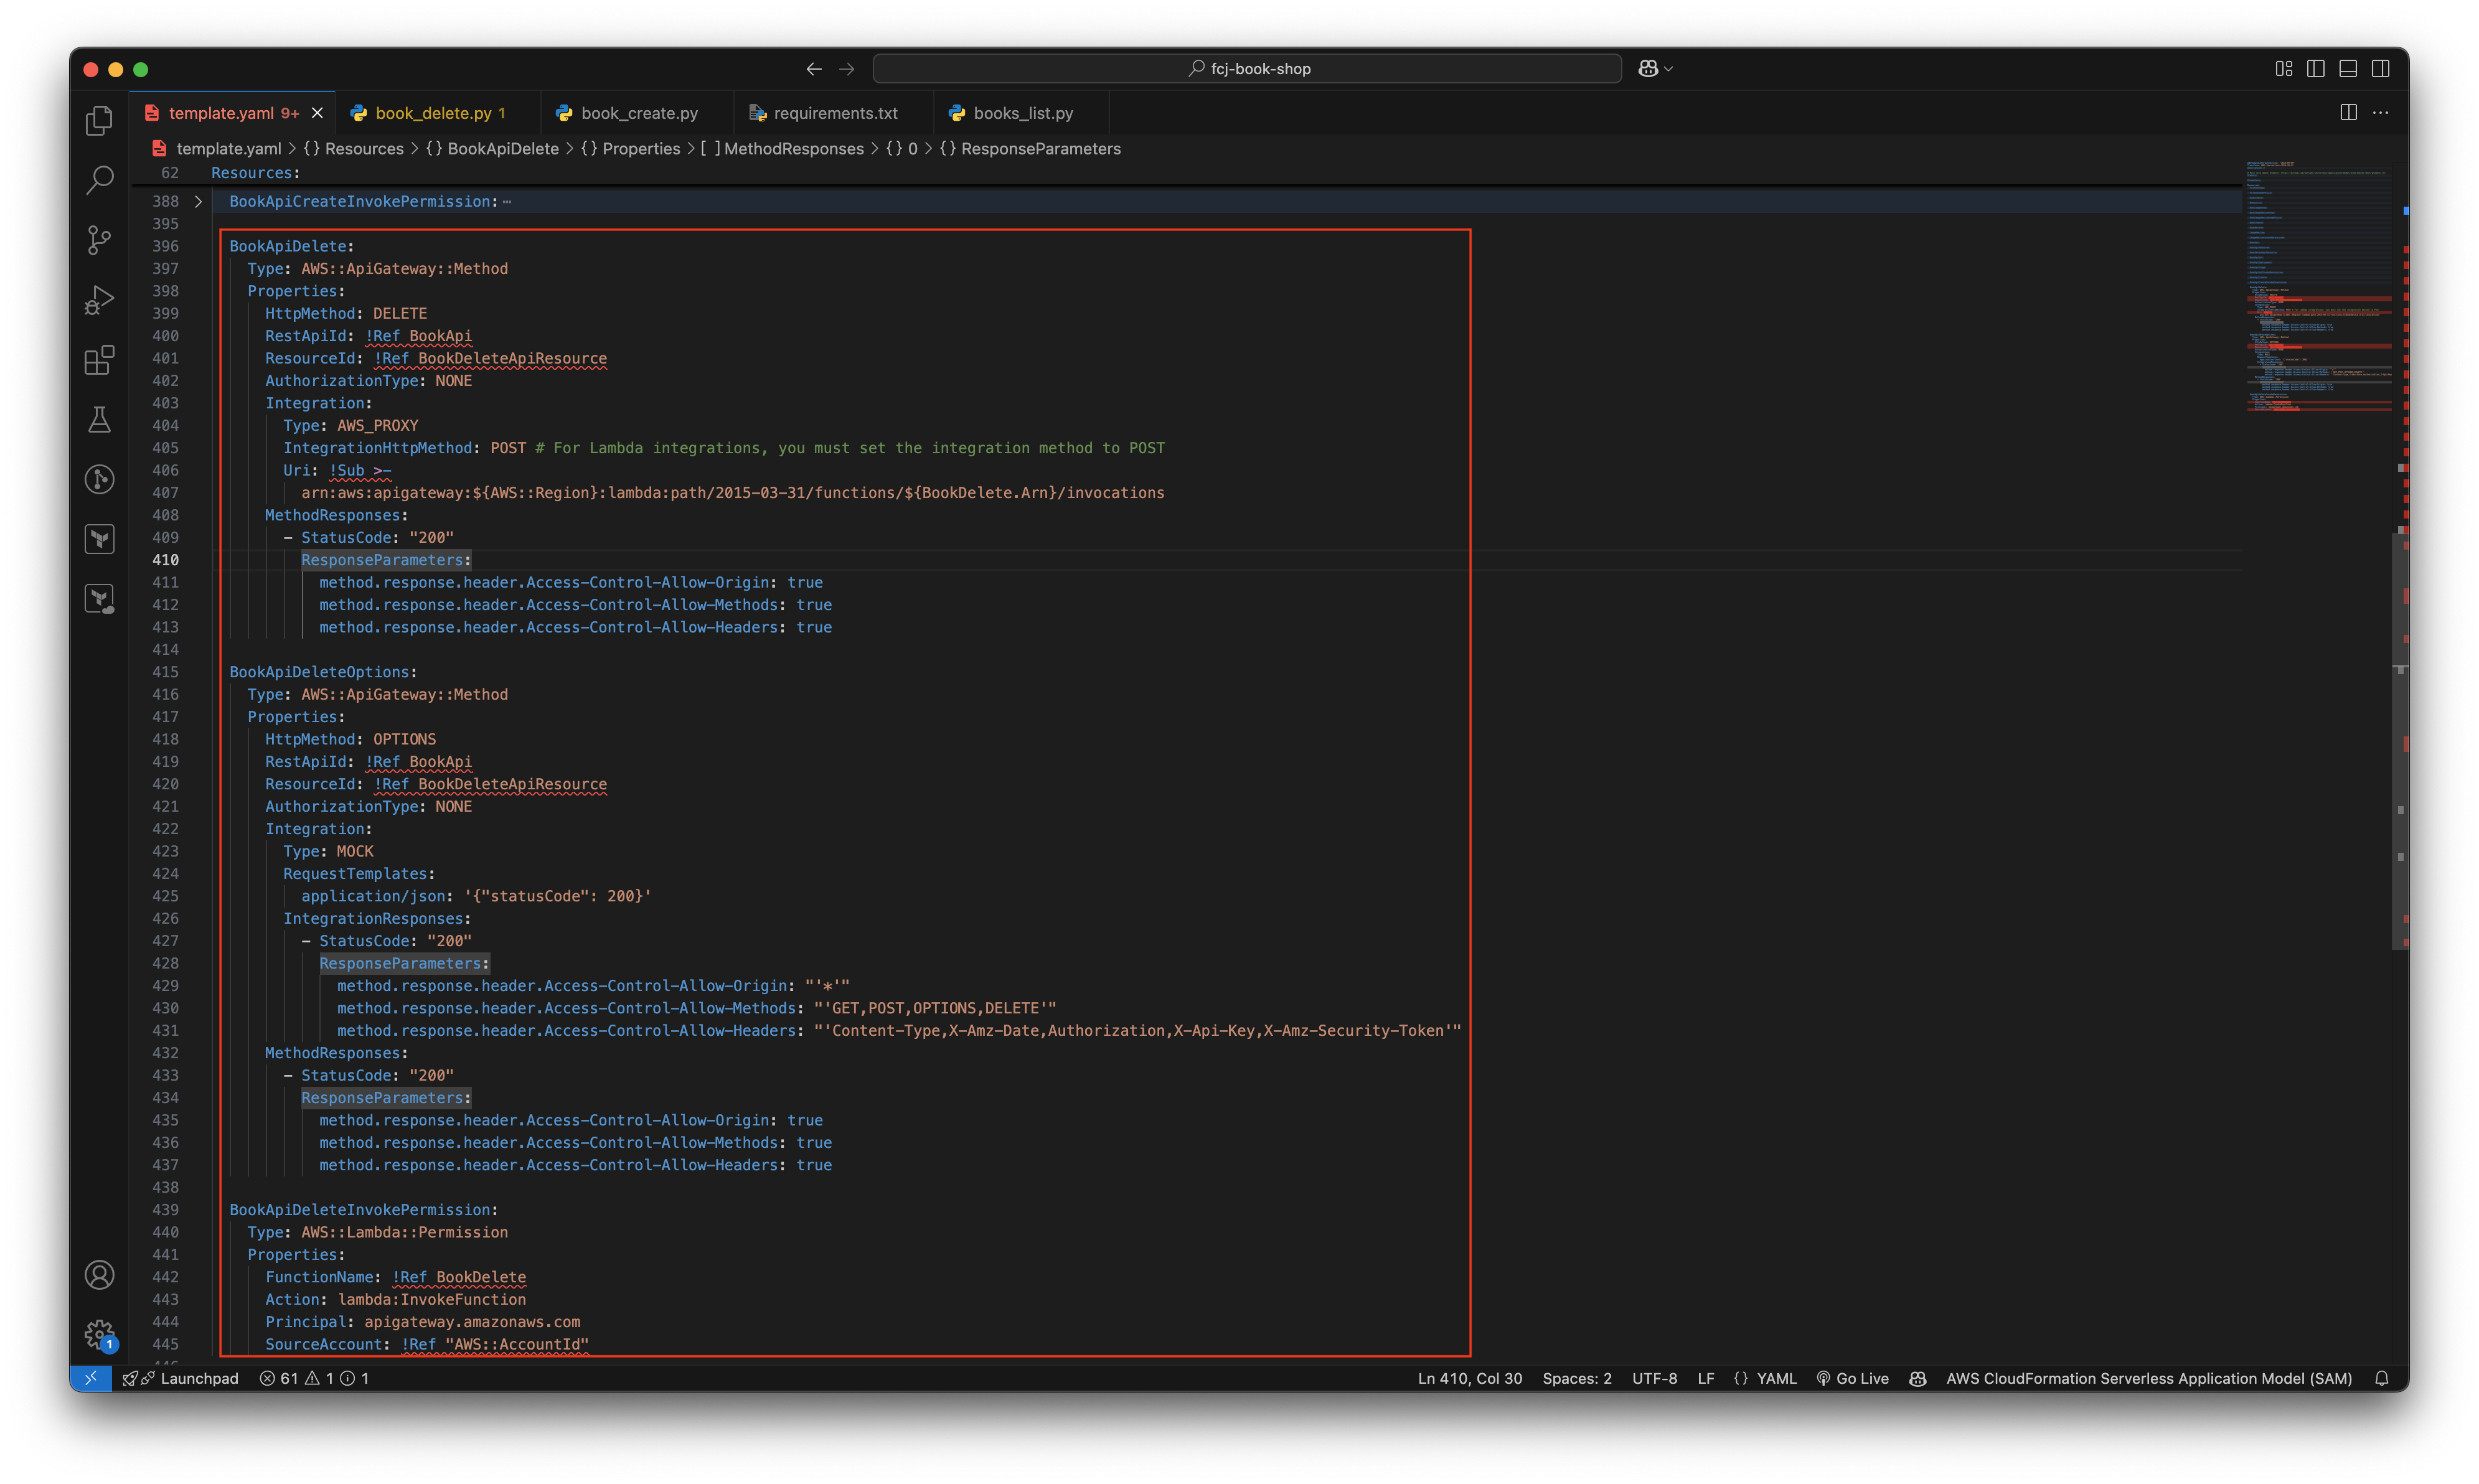
Task: Open the editor More Actions ellipsis
Action: click(2380, 113)
